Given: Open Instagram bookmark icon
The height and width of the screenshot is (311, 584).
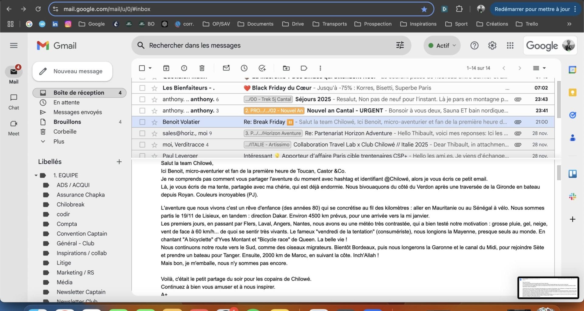Looking at the screenshot, I should point(68,24).
